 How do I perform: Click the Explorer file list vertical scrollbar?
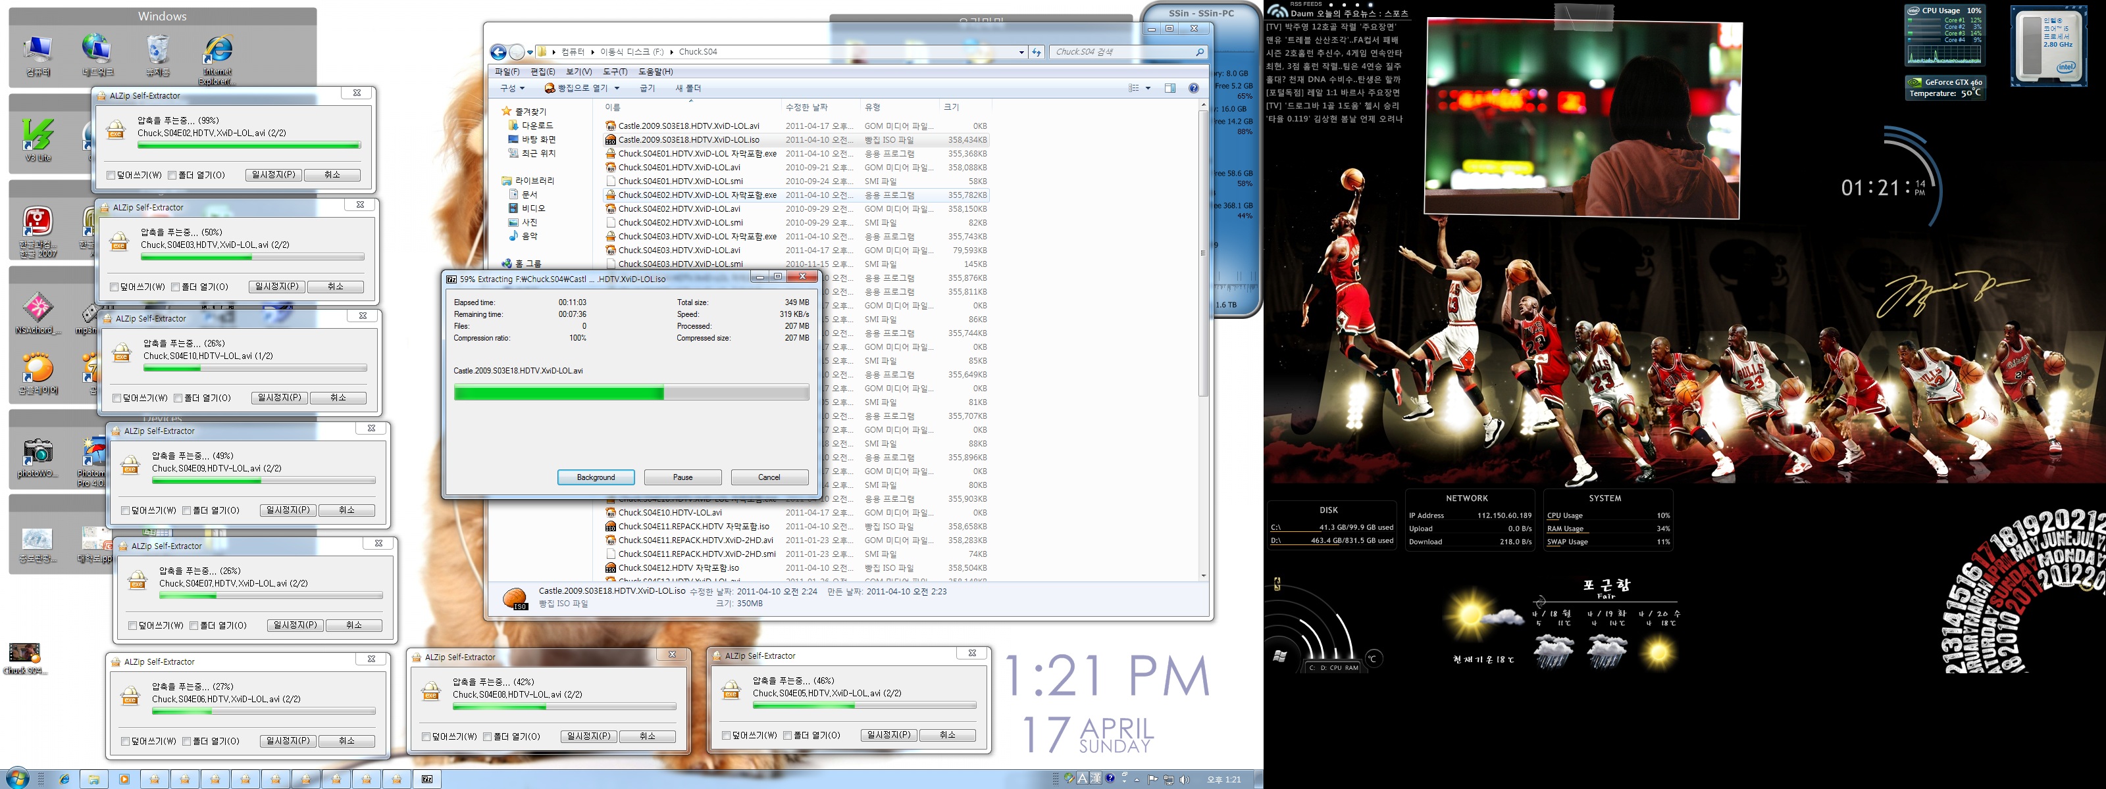[1204, 340]
